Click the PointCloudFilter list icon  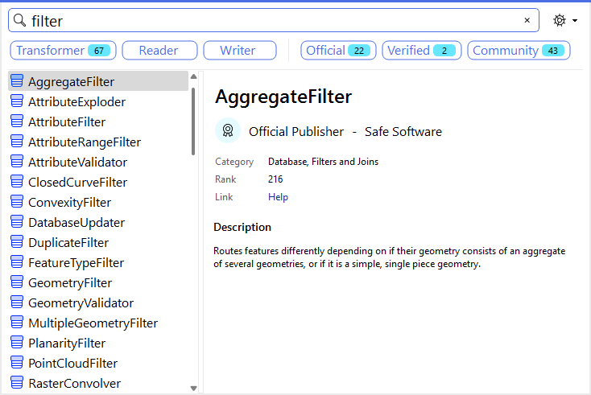coord(17,364)
